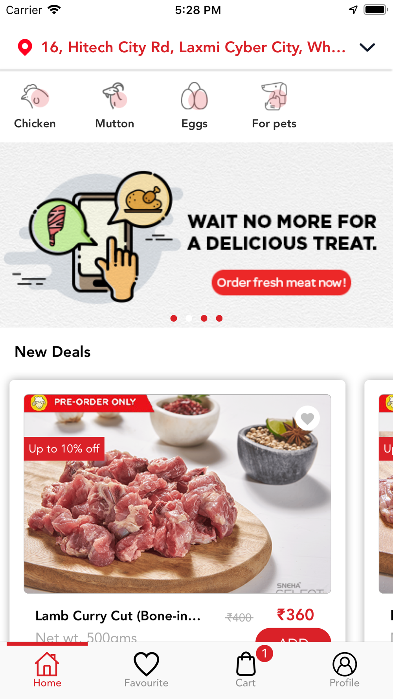Click Order fresh meat now button
This screenshot has width=393, height=699.
(x=281, y=282)
